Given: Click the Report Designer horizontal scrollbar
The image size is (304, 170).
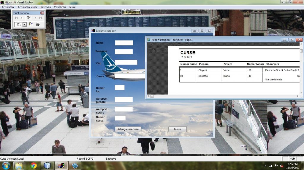Looking at the screenshot, I should (x=223, y=96).
